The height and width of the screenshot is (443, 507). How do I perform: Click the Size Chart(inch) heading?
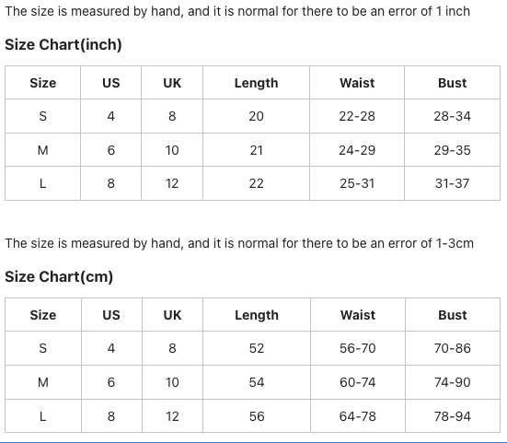63,44
